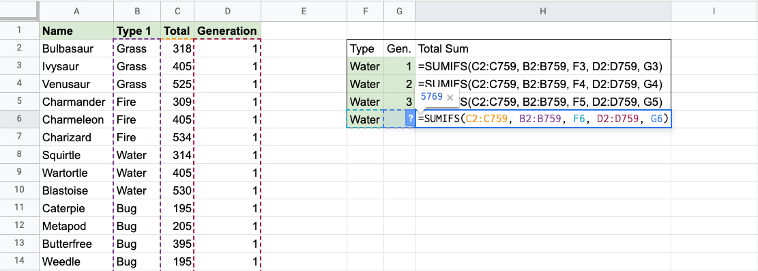Viewport: 758px width, 271px height.
Task: Click the Type header in summary table
Action: pos(366,48)
